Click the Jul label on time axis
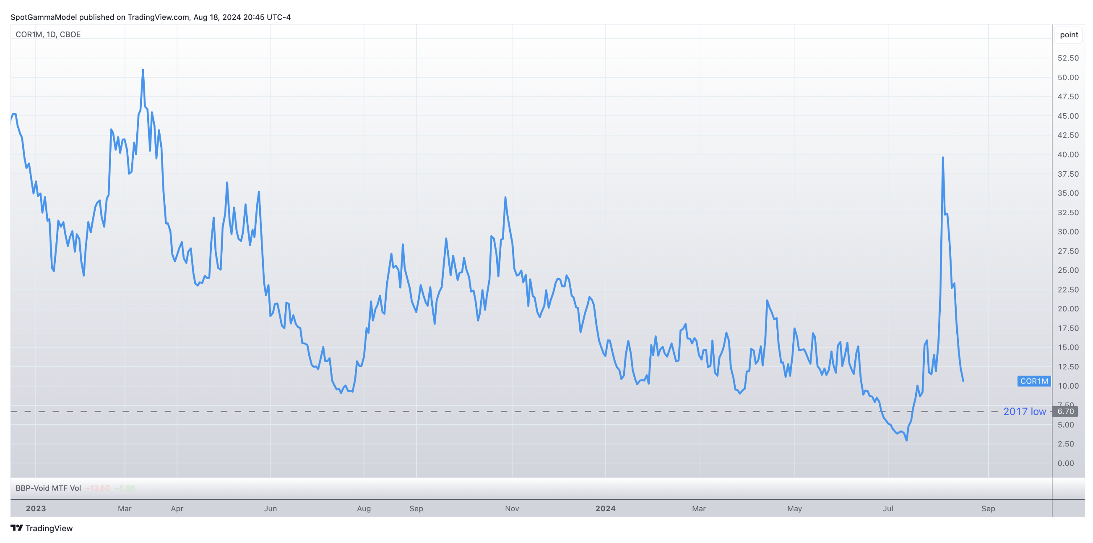 point(887,508)
